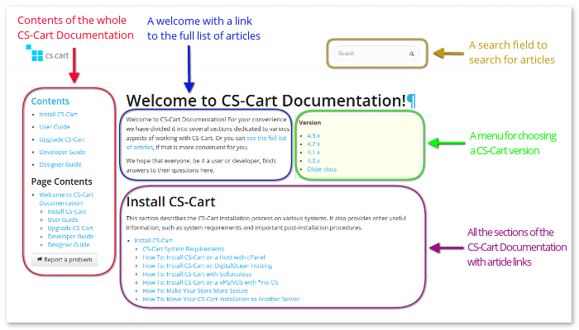Click the search magnifier icon

(x=411, y=54)
